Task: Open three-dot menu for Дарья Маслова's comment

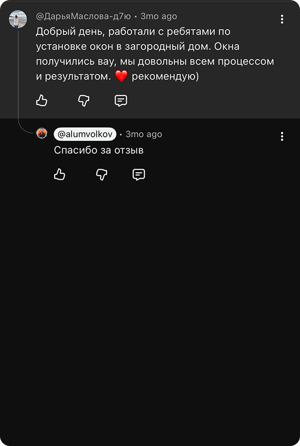Action: pos(282,19)
